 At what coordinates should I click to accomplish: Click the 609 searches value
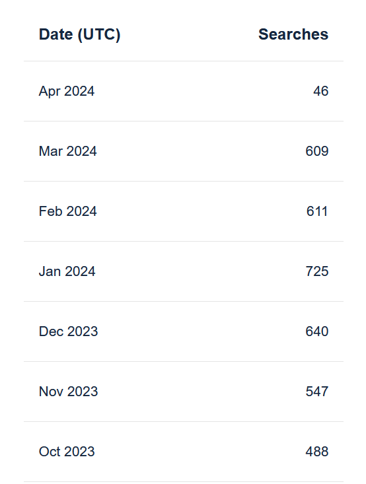tap(317, 151)
